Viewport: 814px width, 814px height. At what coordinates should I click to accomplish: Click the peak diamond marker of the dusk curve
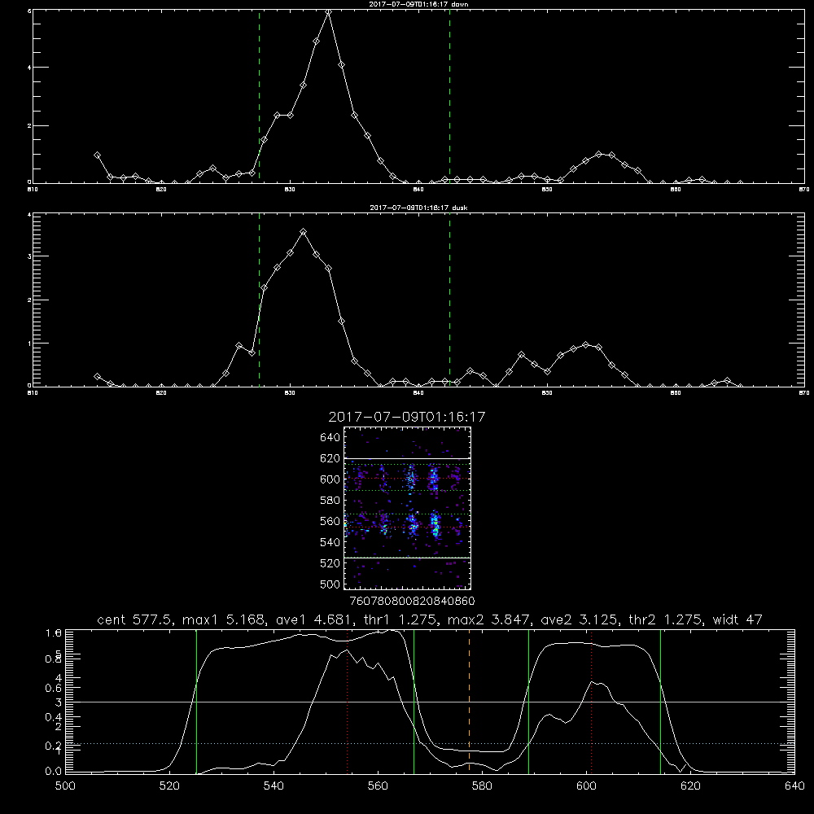tap(303, 231)
